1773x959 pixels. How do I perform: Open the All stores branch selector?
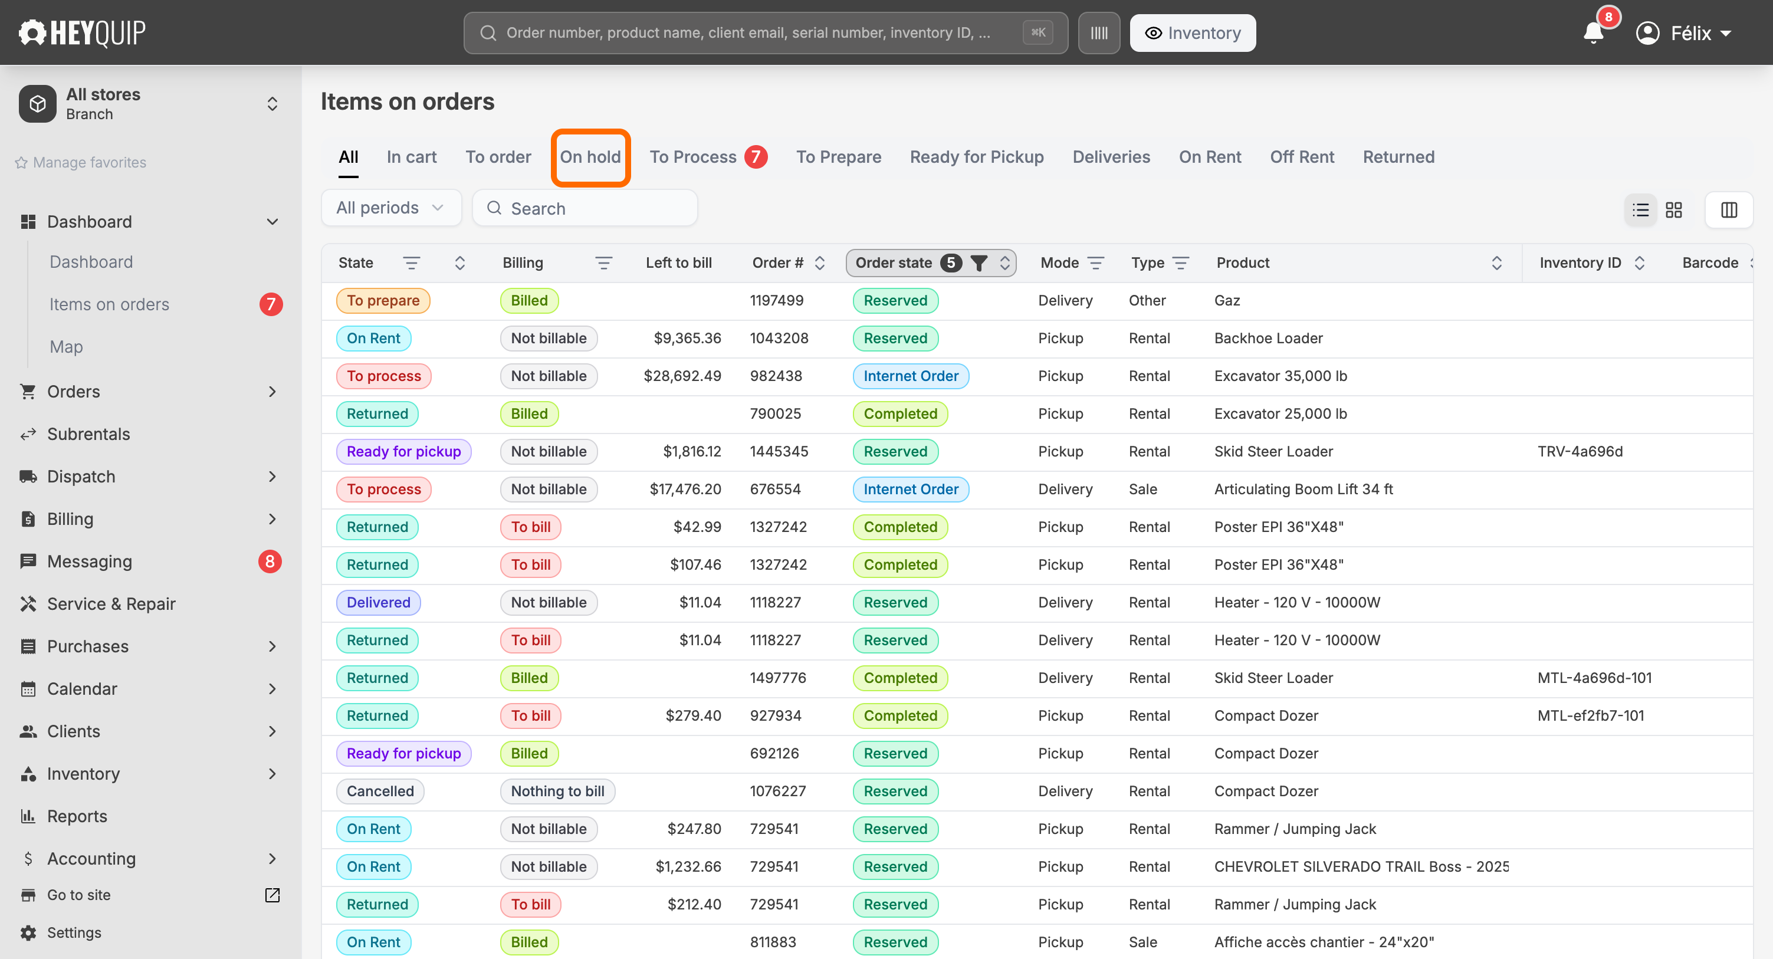pyautogui.click(x=150, y=104)
